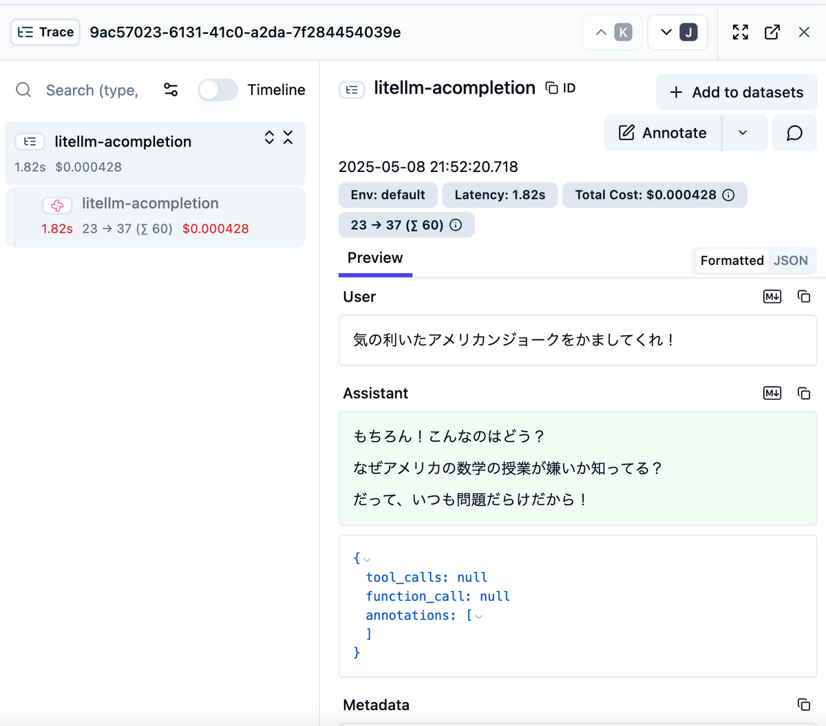826x726 pixels.
Task: Copy the Assistant message using its copy icon
Action: point(803,393)
